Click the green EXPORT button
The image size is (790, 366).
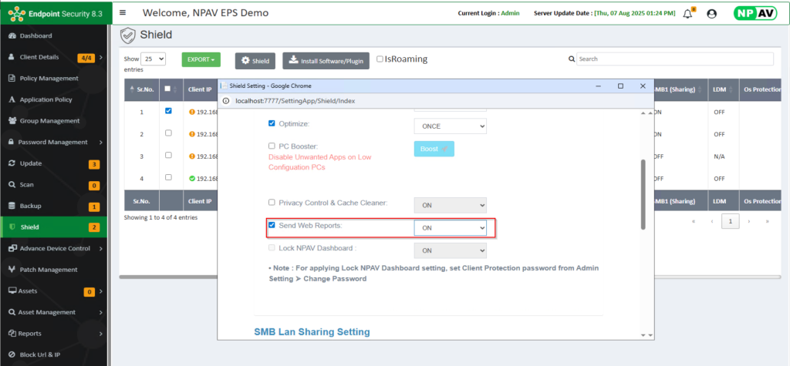click(x=201, y=59)
